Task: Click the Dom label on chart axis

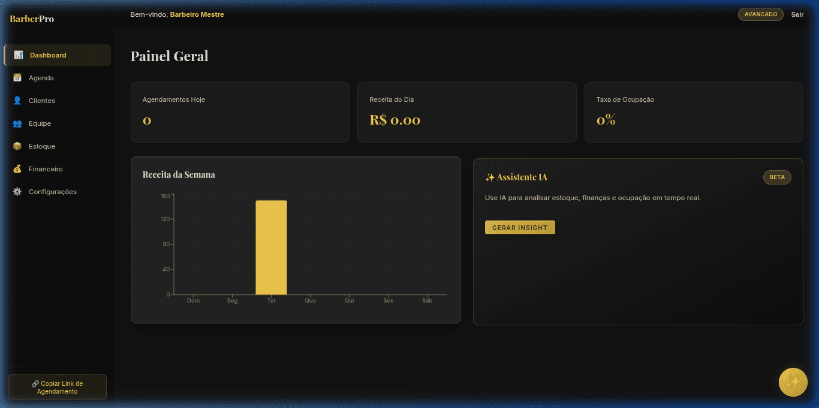Action: (x=193, y=301)
